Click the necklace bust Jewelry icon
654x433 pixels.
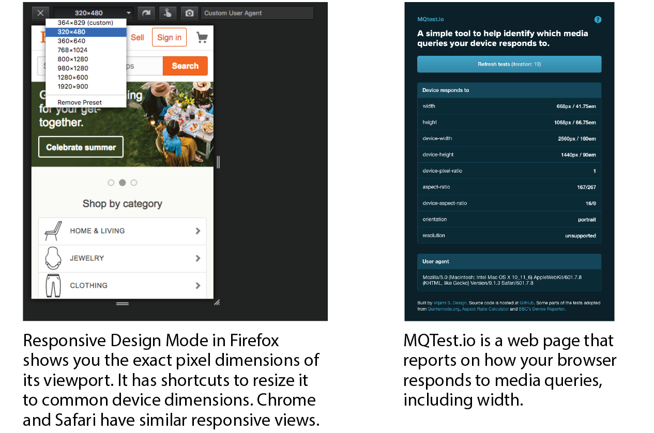(x=53, y=258)
